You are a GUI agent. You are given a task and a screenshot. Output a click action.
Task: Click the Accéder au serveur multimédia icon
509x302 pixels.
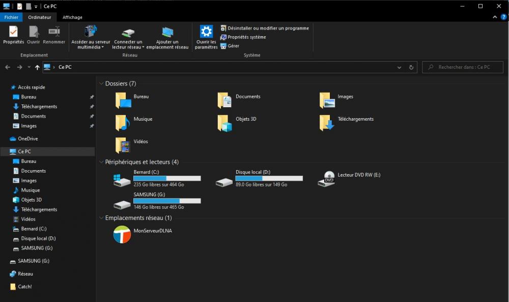(91, 32)
